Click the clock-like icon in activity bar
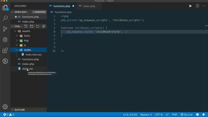This screenshot has height=117, width=208. [x=5, y=61]
